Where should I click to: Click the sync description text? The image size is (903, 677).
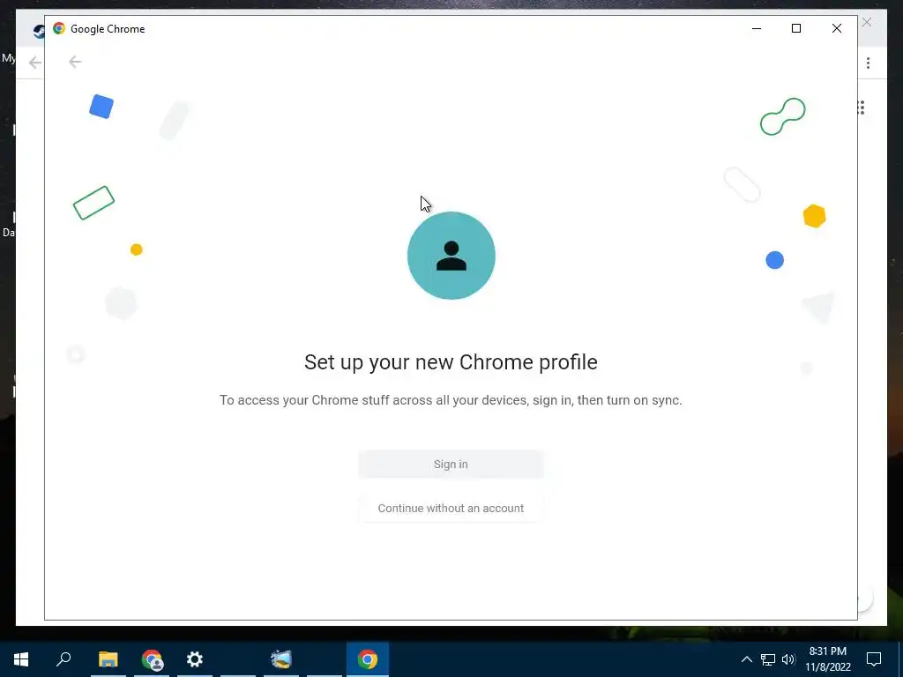(451, 400)
